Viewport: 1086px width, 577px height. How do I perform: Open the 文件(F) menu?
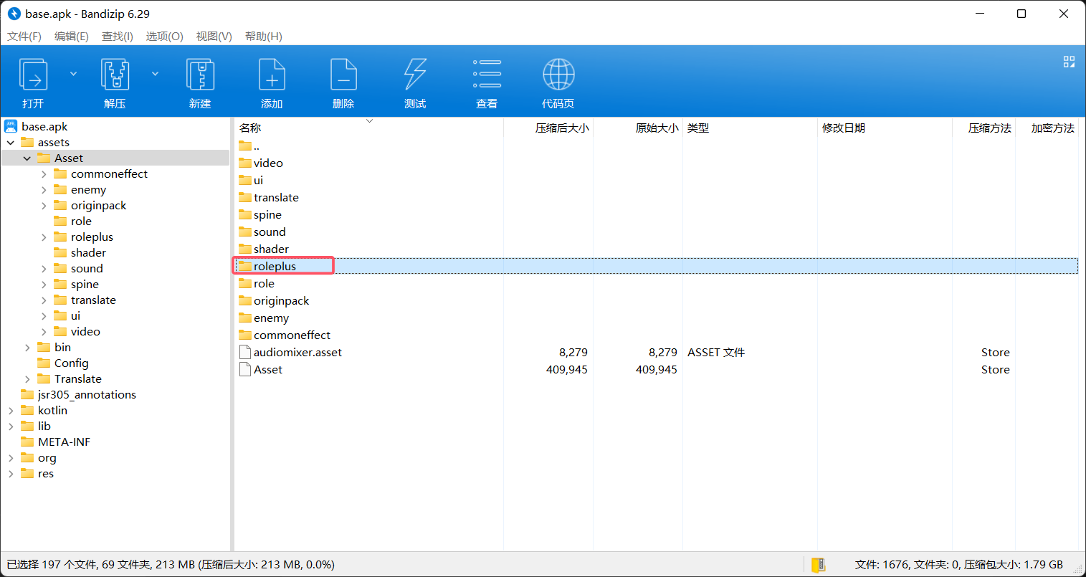[x=24, y=37]
